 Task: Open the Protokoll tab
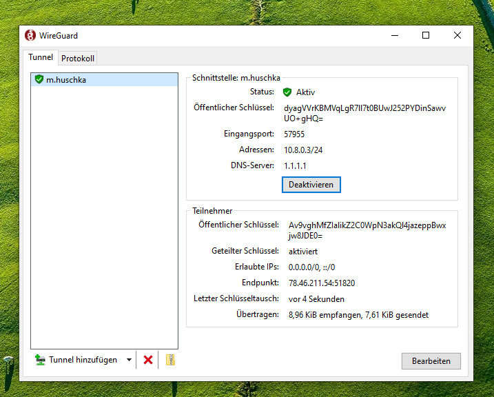[78, 58]
